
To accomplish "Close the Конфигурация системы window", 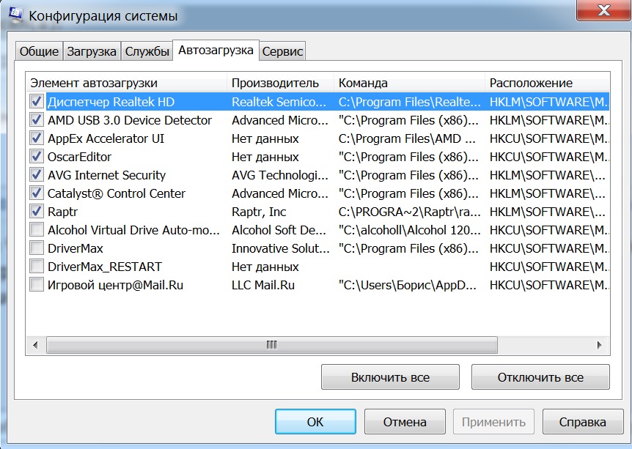I will click(603, 10).
